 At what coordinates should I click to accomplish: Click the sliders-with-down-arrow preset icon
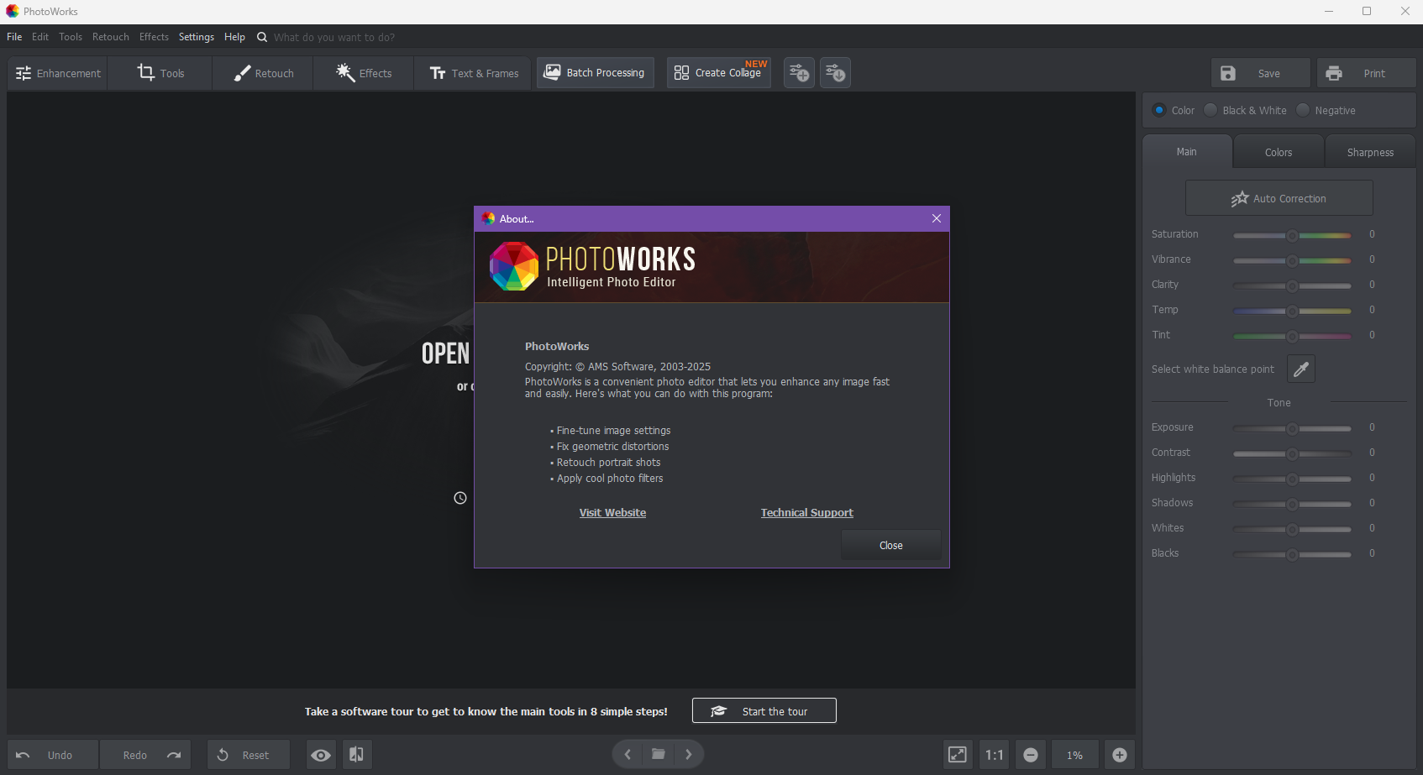[x=835, y=73]
